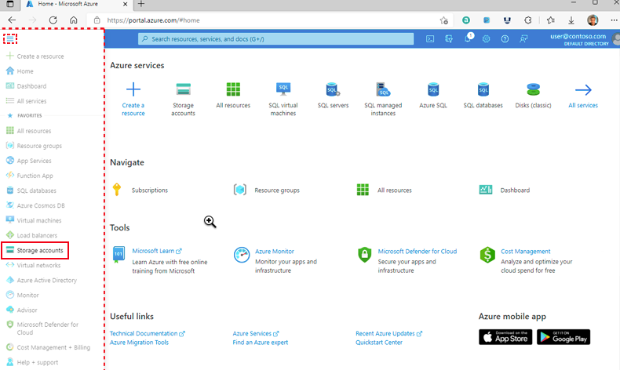Open Function App in the sidebar

click(x=30, y=176)
